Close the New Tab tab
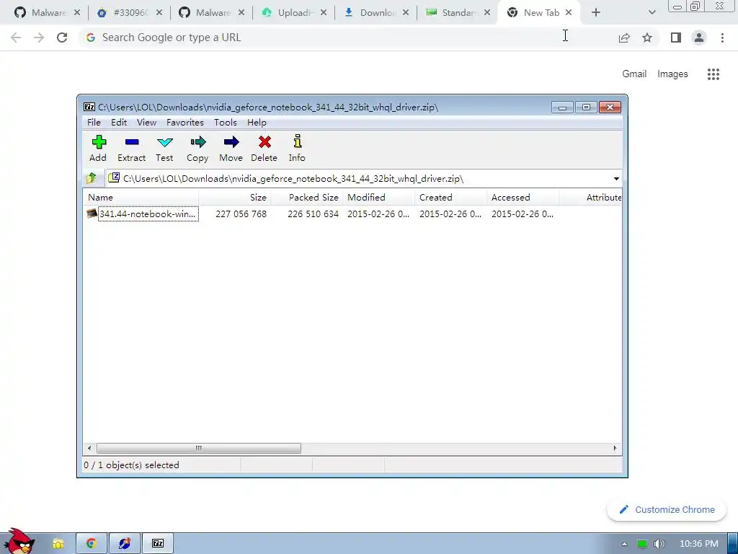738x554 pixels. tap(569, 13)
